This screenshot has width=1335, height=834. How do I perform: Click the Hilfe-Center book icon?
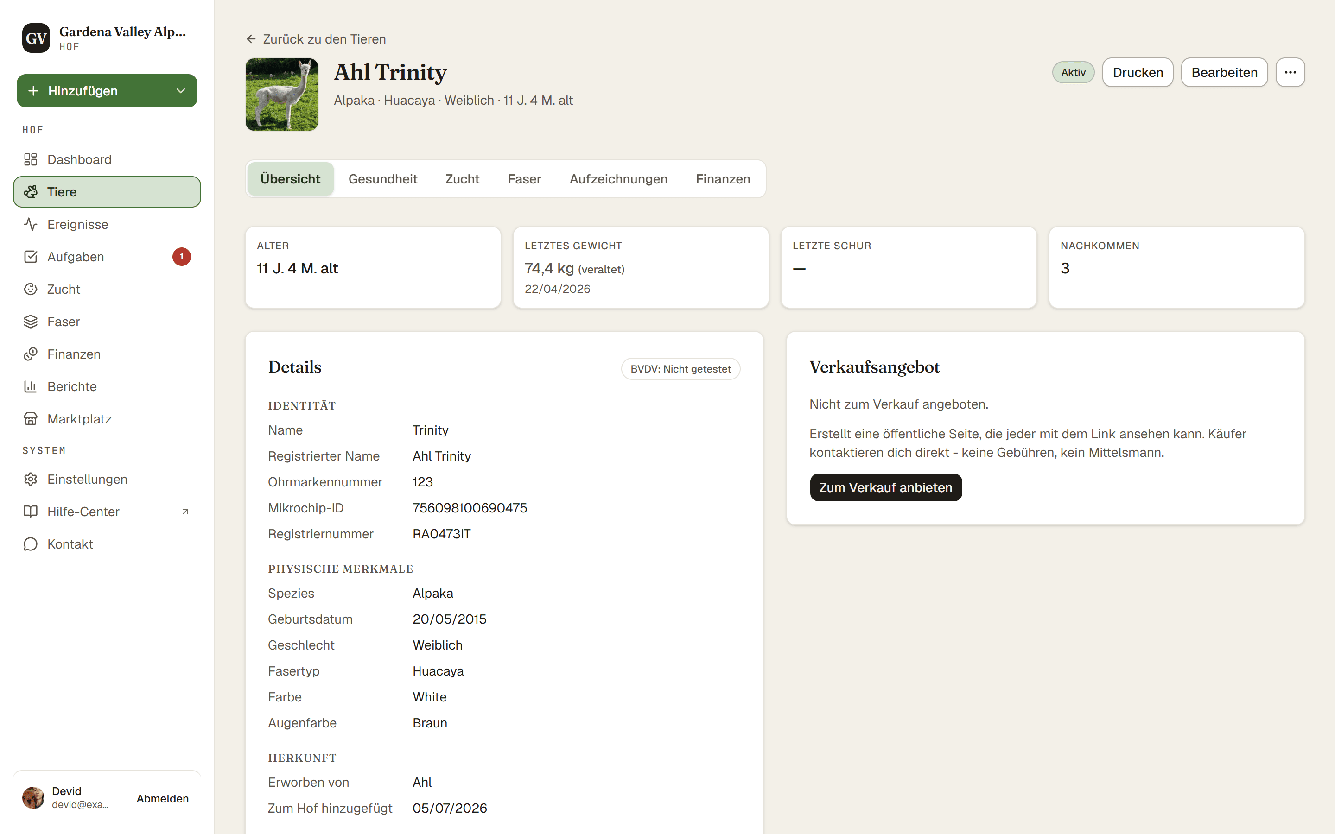[30, 512]
